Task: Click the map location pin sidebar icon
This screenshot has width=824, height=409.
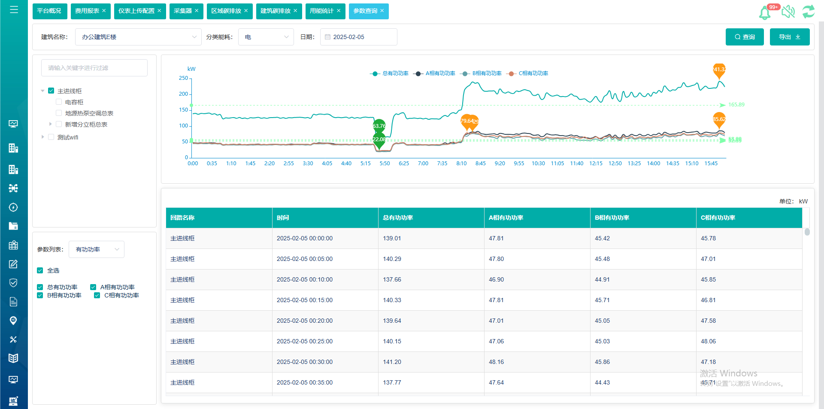Action: 13,321
